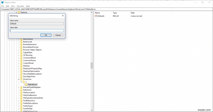Select the CD Burning key
Screen dimensions: 213x112
tap(28, 55)
